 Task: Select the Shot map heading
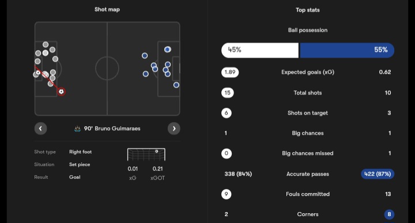click(x=107, y=10)
